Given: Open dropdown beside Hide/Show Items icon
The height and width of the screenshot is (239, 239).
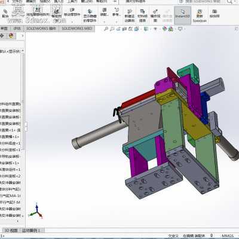Looking at the screenshot, I should click(160, 29).
